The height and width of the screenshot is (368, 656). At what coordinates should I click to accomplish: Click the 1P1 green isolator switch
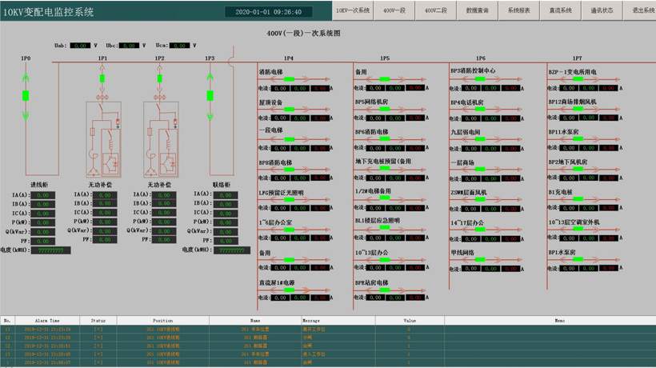[x=102, y=78]
